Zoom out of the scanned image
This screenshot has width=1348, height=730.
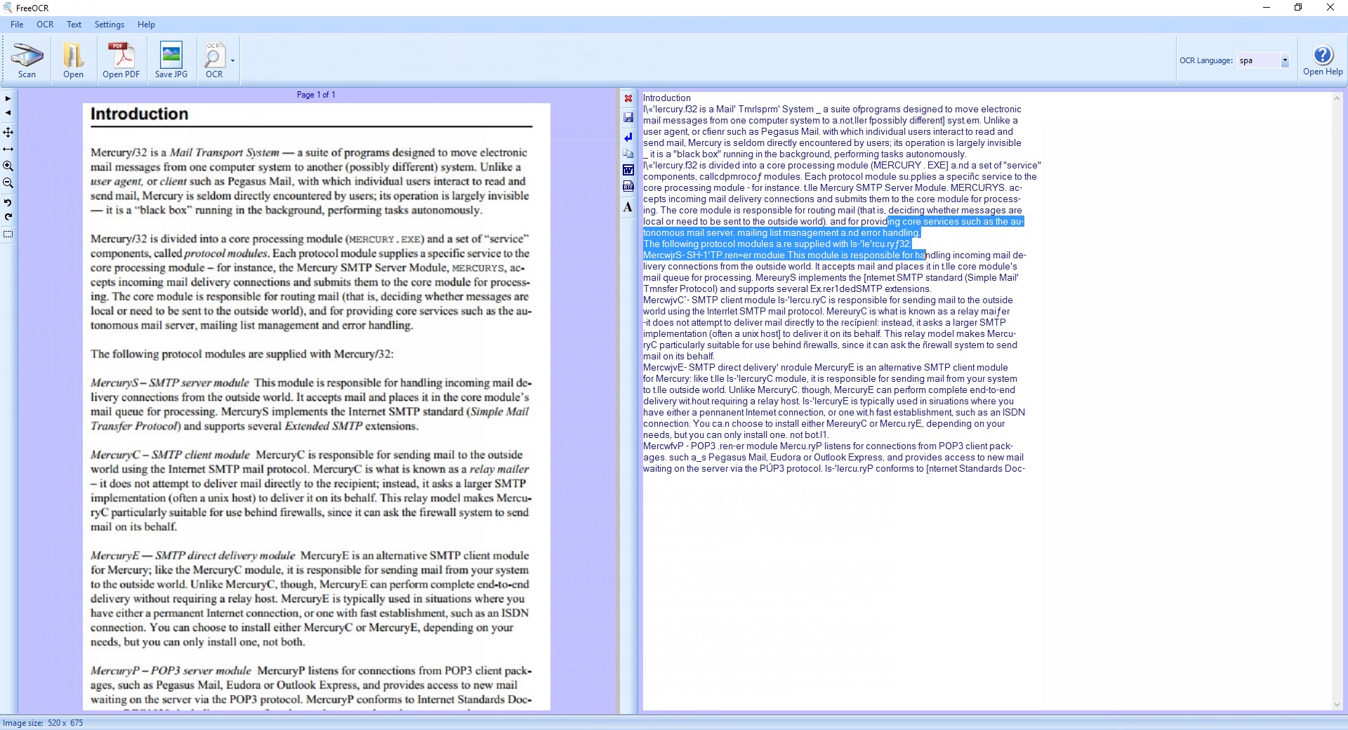tap(8, 183)
